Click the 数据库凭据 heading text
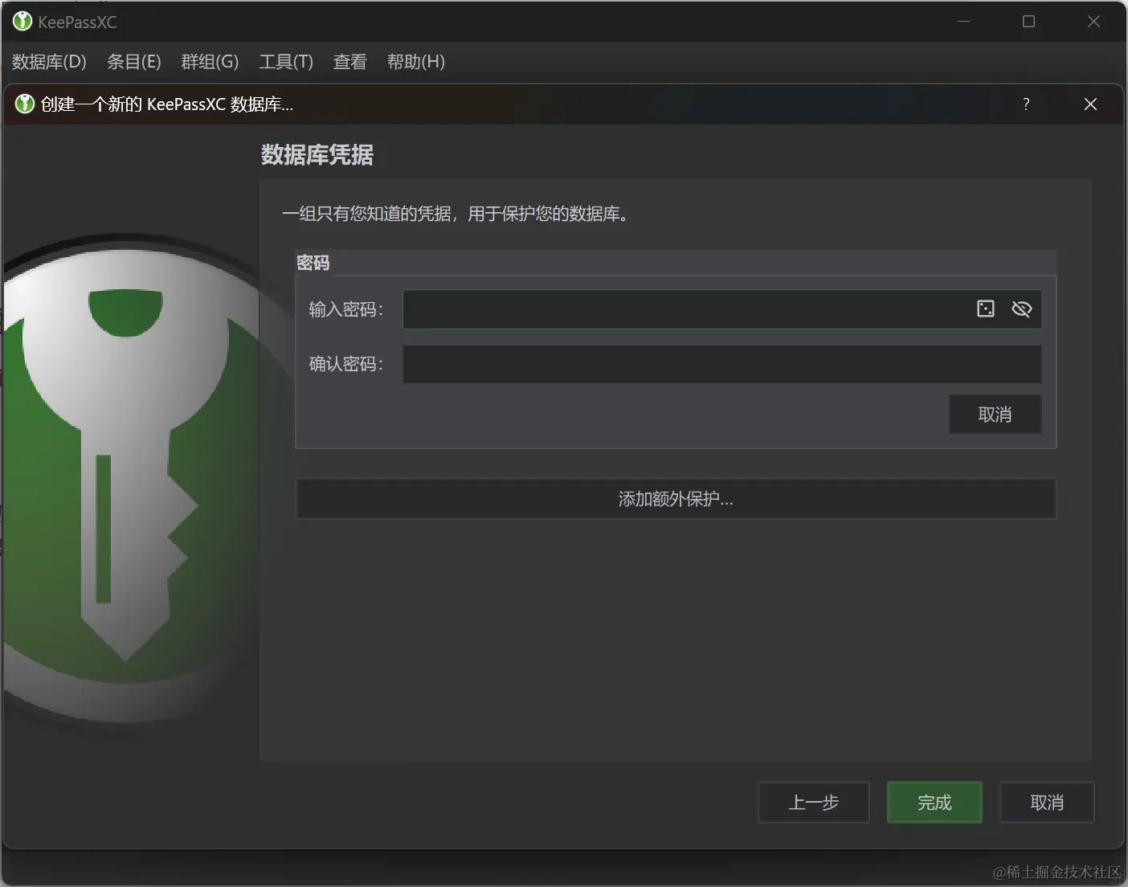The height and width of the screenshot is (887, 1128). [317, 155]
